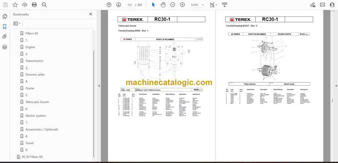Go to the Turret bookmark
Screen dimensions: 338x163
click(30, 143)
